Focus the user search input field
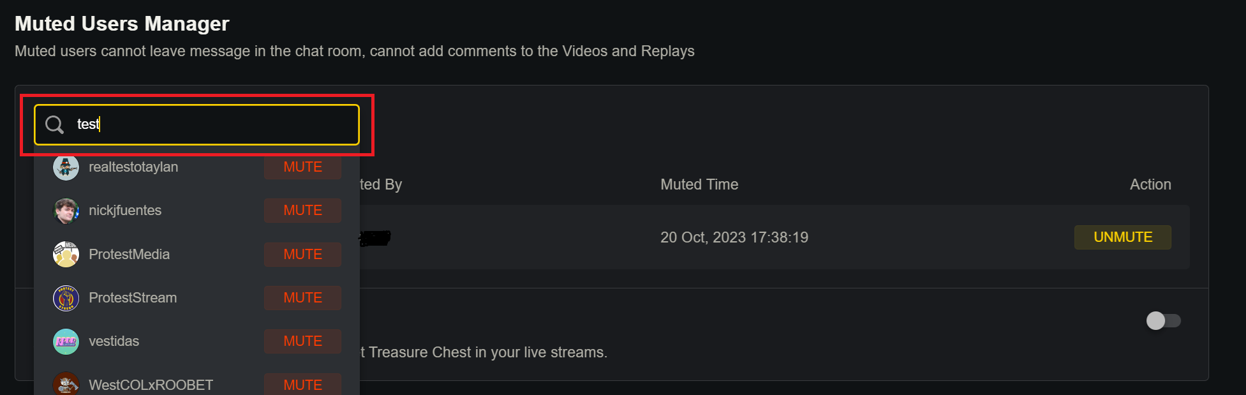 (211, 124)
